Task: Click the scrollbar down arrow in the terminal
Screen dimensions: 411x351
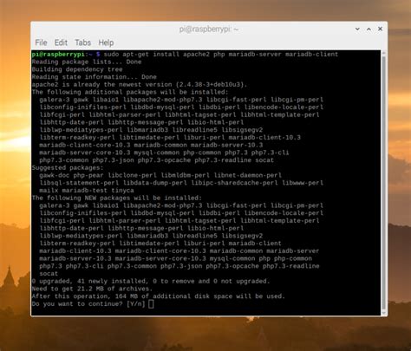Action: pyautogui.click(x=384, y=313)
